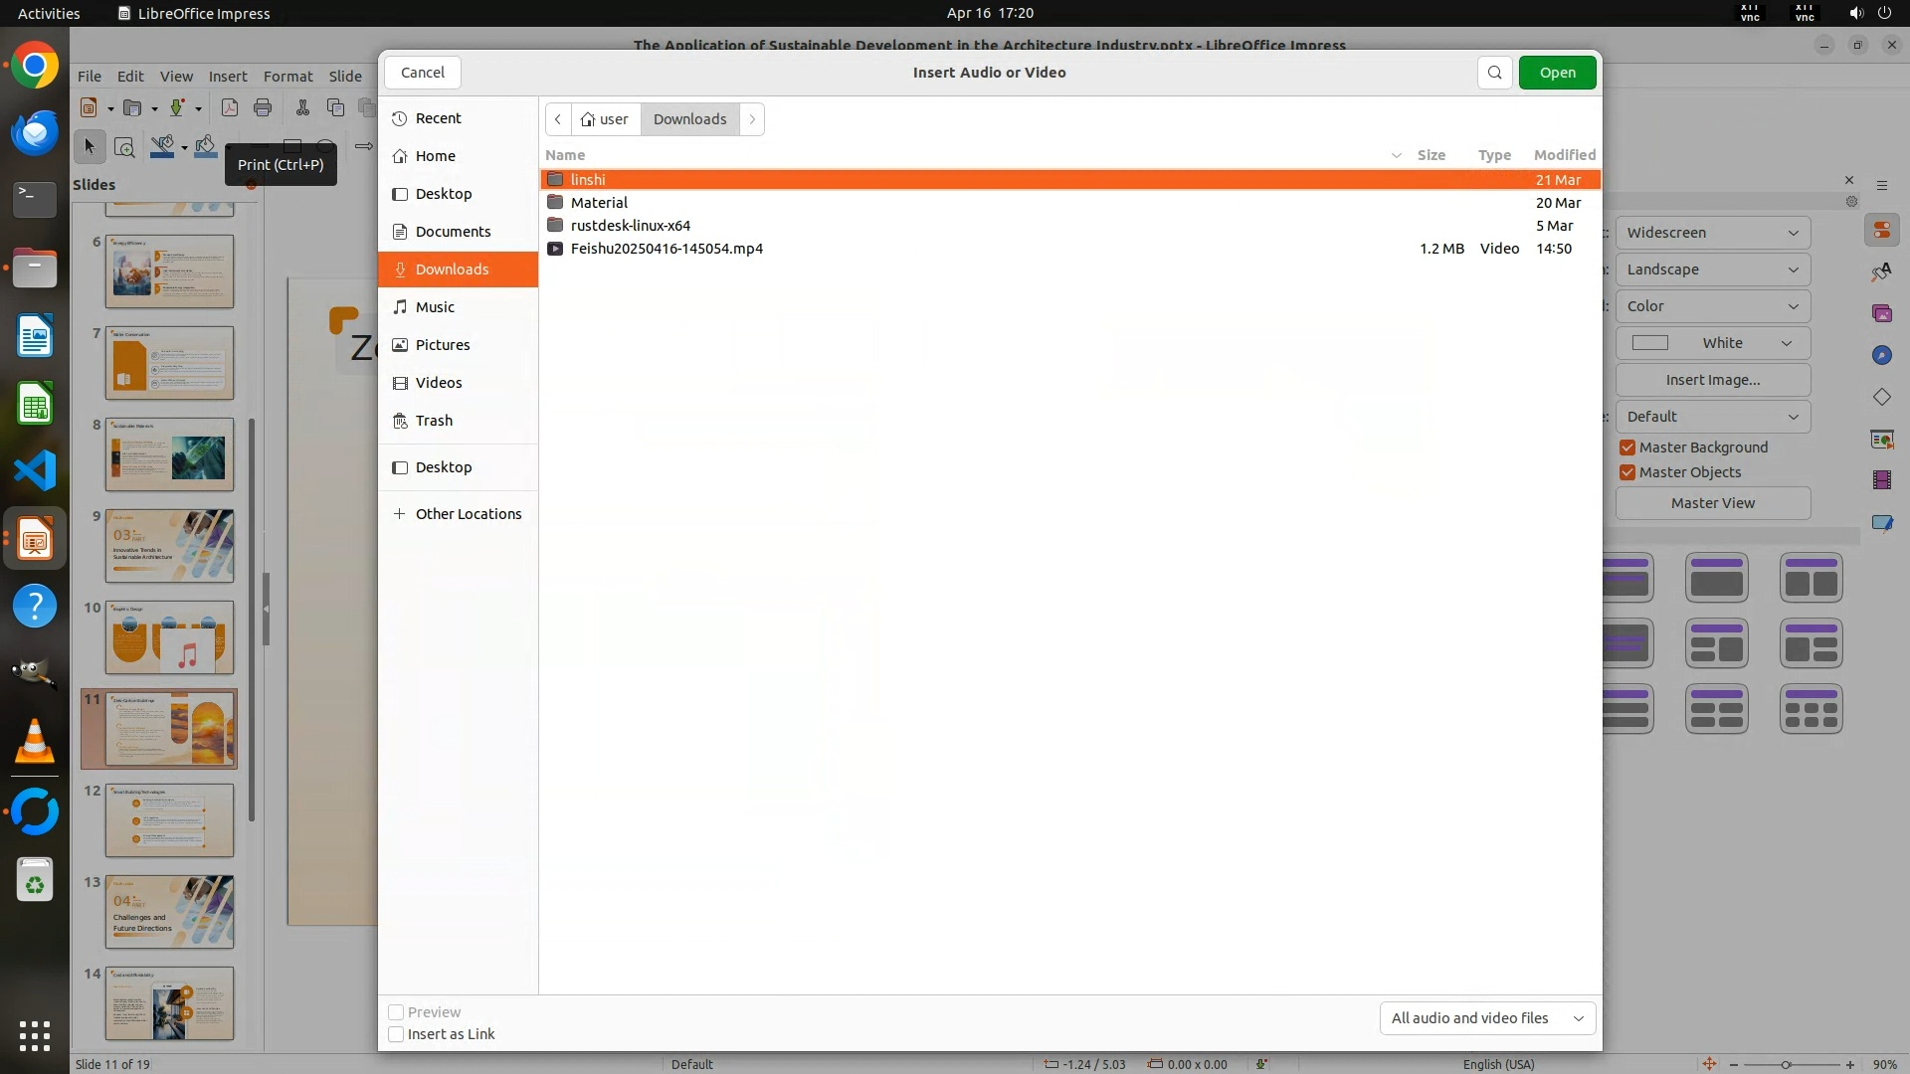Uncheck the Master Background checkbox

[x=1627, y=447]
